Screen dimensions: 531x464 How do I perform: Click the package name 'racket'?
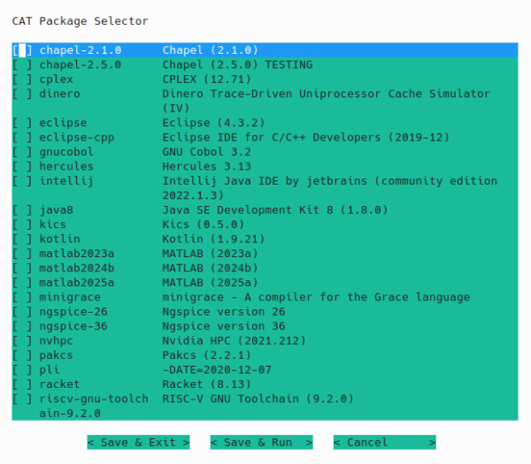click(59, 384)
